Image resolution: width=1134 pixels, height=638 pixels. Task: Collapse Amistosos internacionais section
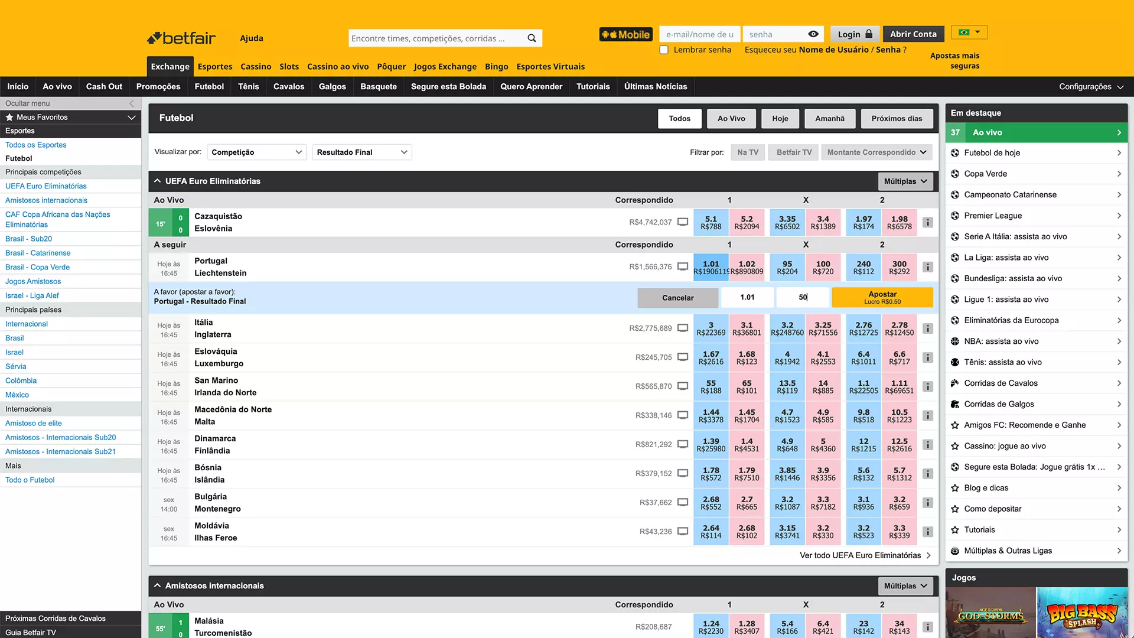158,586
